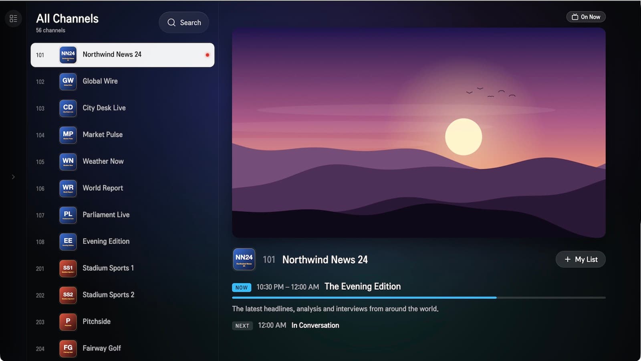
Task: Open the Fairway Golf FG channel icon
Action: click(x=68, y=349)
